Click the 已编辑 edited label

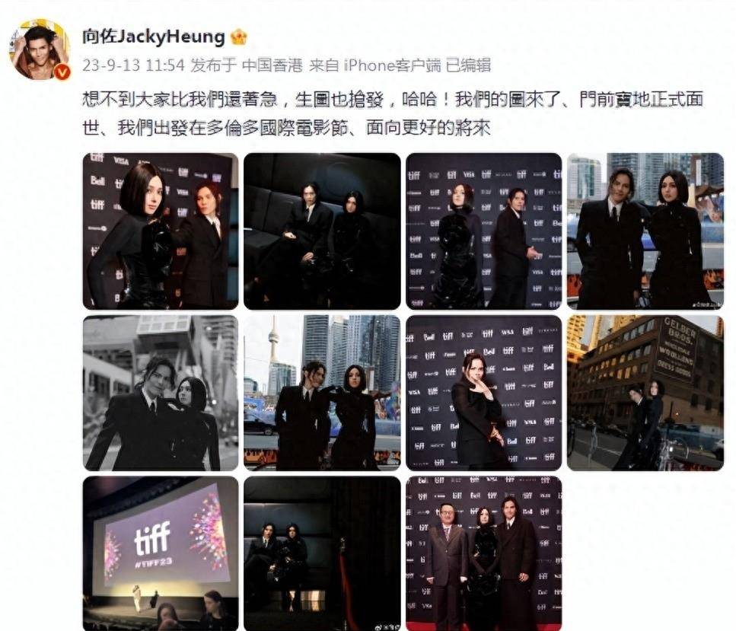467,65
